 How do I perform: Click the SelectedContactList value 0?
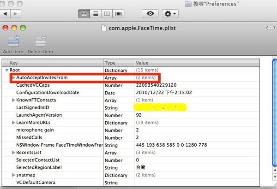138,160
